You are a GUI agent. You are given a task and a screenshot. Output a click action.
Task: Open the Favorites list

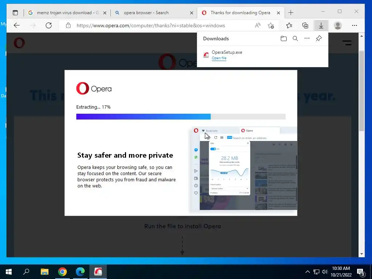pos(289,25)
